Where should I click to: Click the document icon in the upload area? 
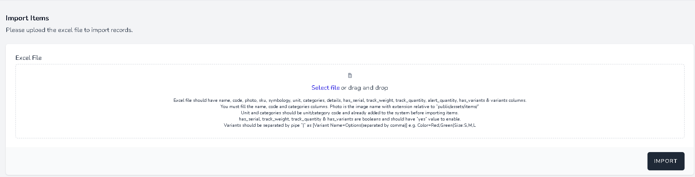coord(350,76)
